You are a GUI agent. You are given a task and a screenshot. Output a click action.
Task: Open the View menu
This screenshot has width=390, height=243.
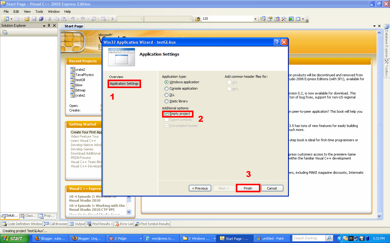[x=27, y=12]
